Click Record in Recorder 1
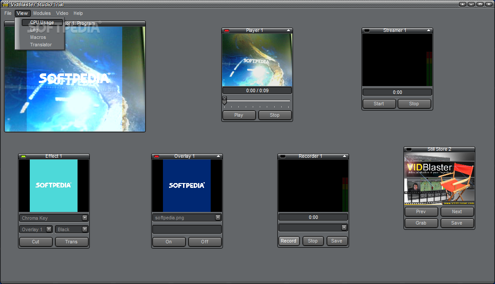 click(289, 241)
